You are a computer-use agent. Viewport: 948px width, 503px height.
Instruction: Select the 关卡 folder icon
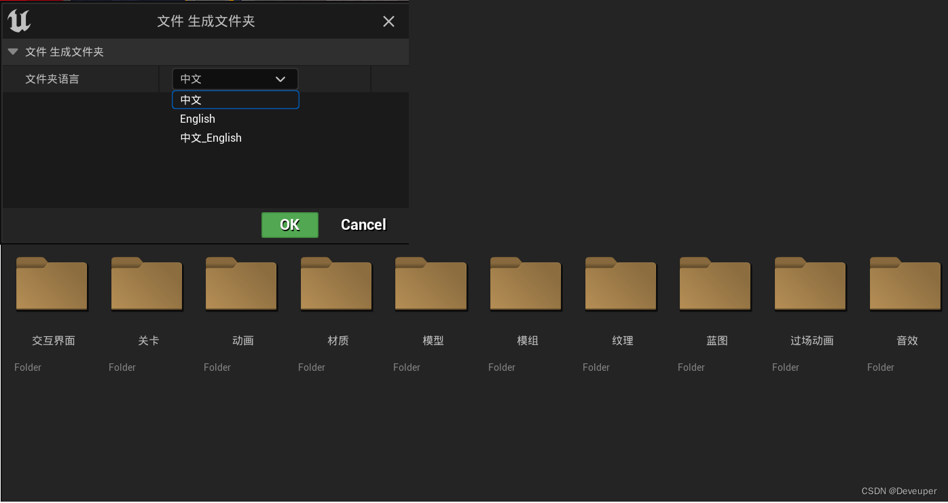point(147,283)
